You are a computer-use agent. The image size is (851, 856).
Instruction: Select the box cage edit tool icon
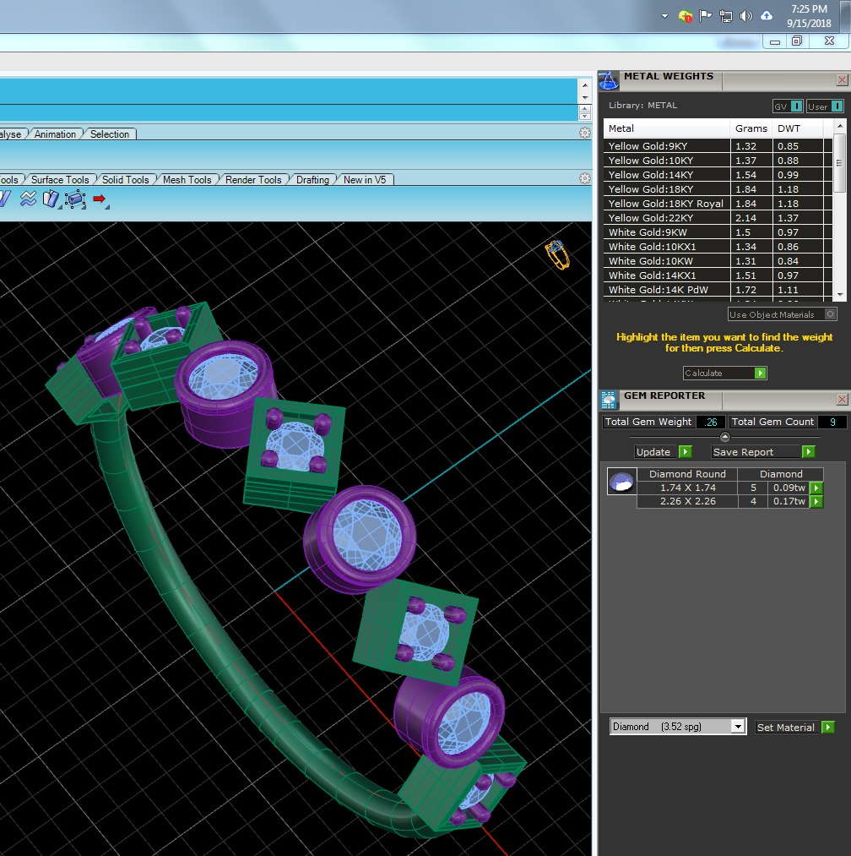[75, 199]
